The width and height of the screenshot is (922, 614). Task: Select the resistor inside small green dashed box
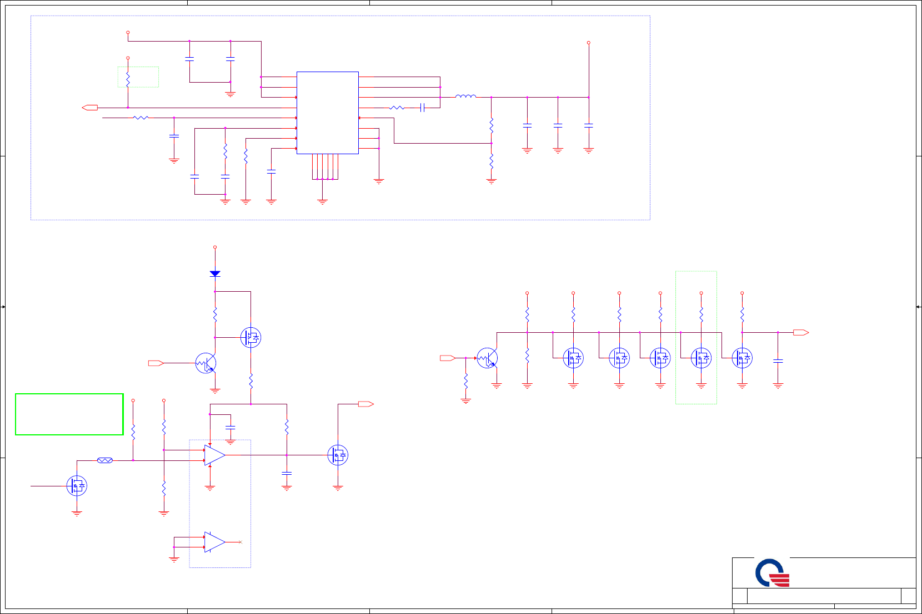tap(128, 78)
